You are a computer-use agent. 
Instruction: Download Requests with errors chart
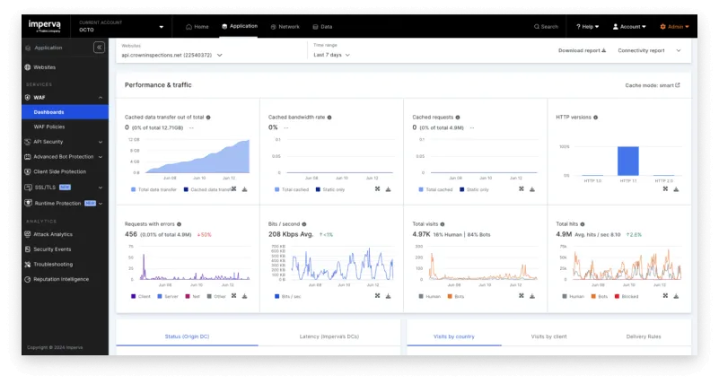[x=245, y=296]
